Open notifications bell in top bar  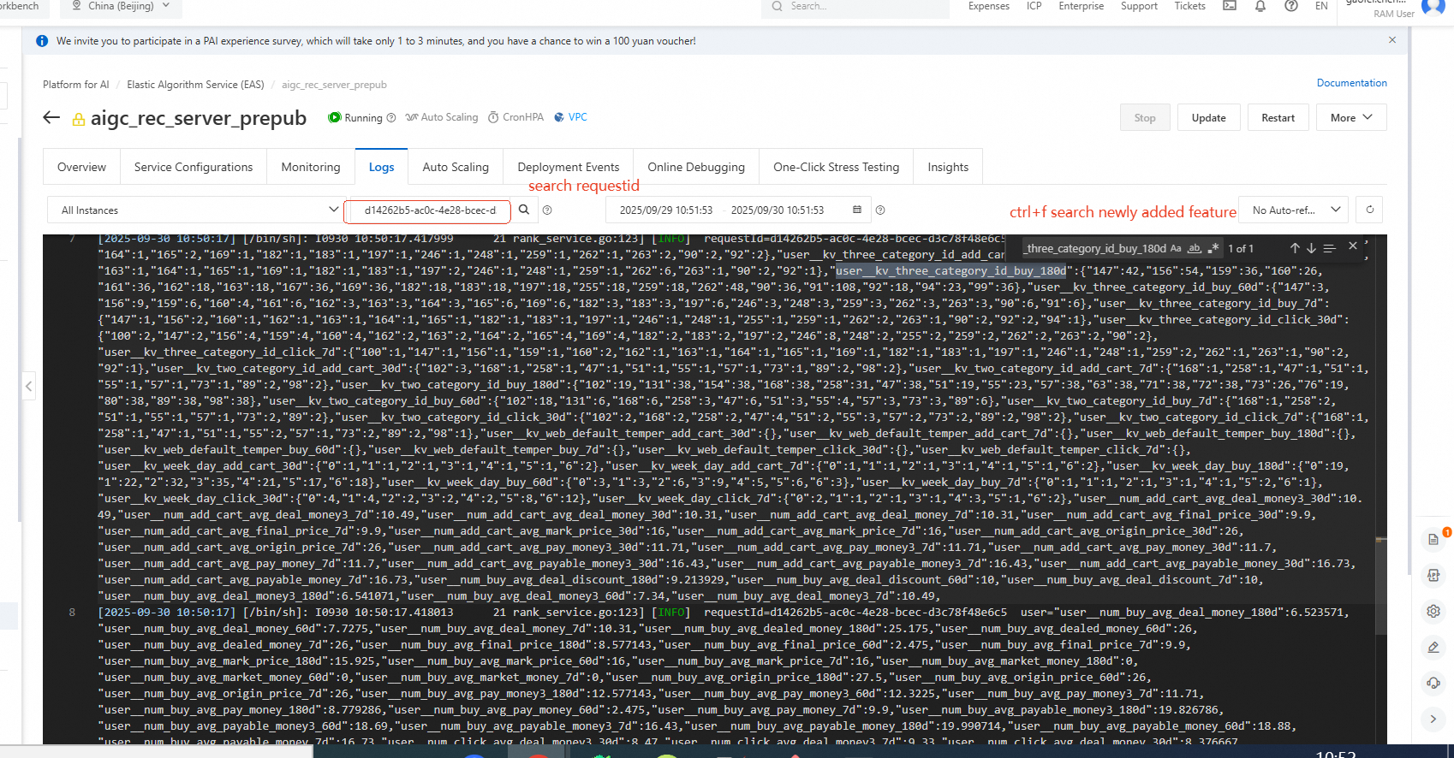click(1260, 6)
